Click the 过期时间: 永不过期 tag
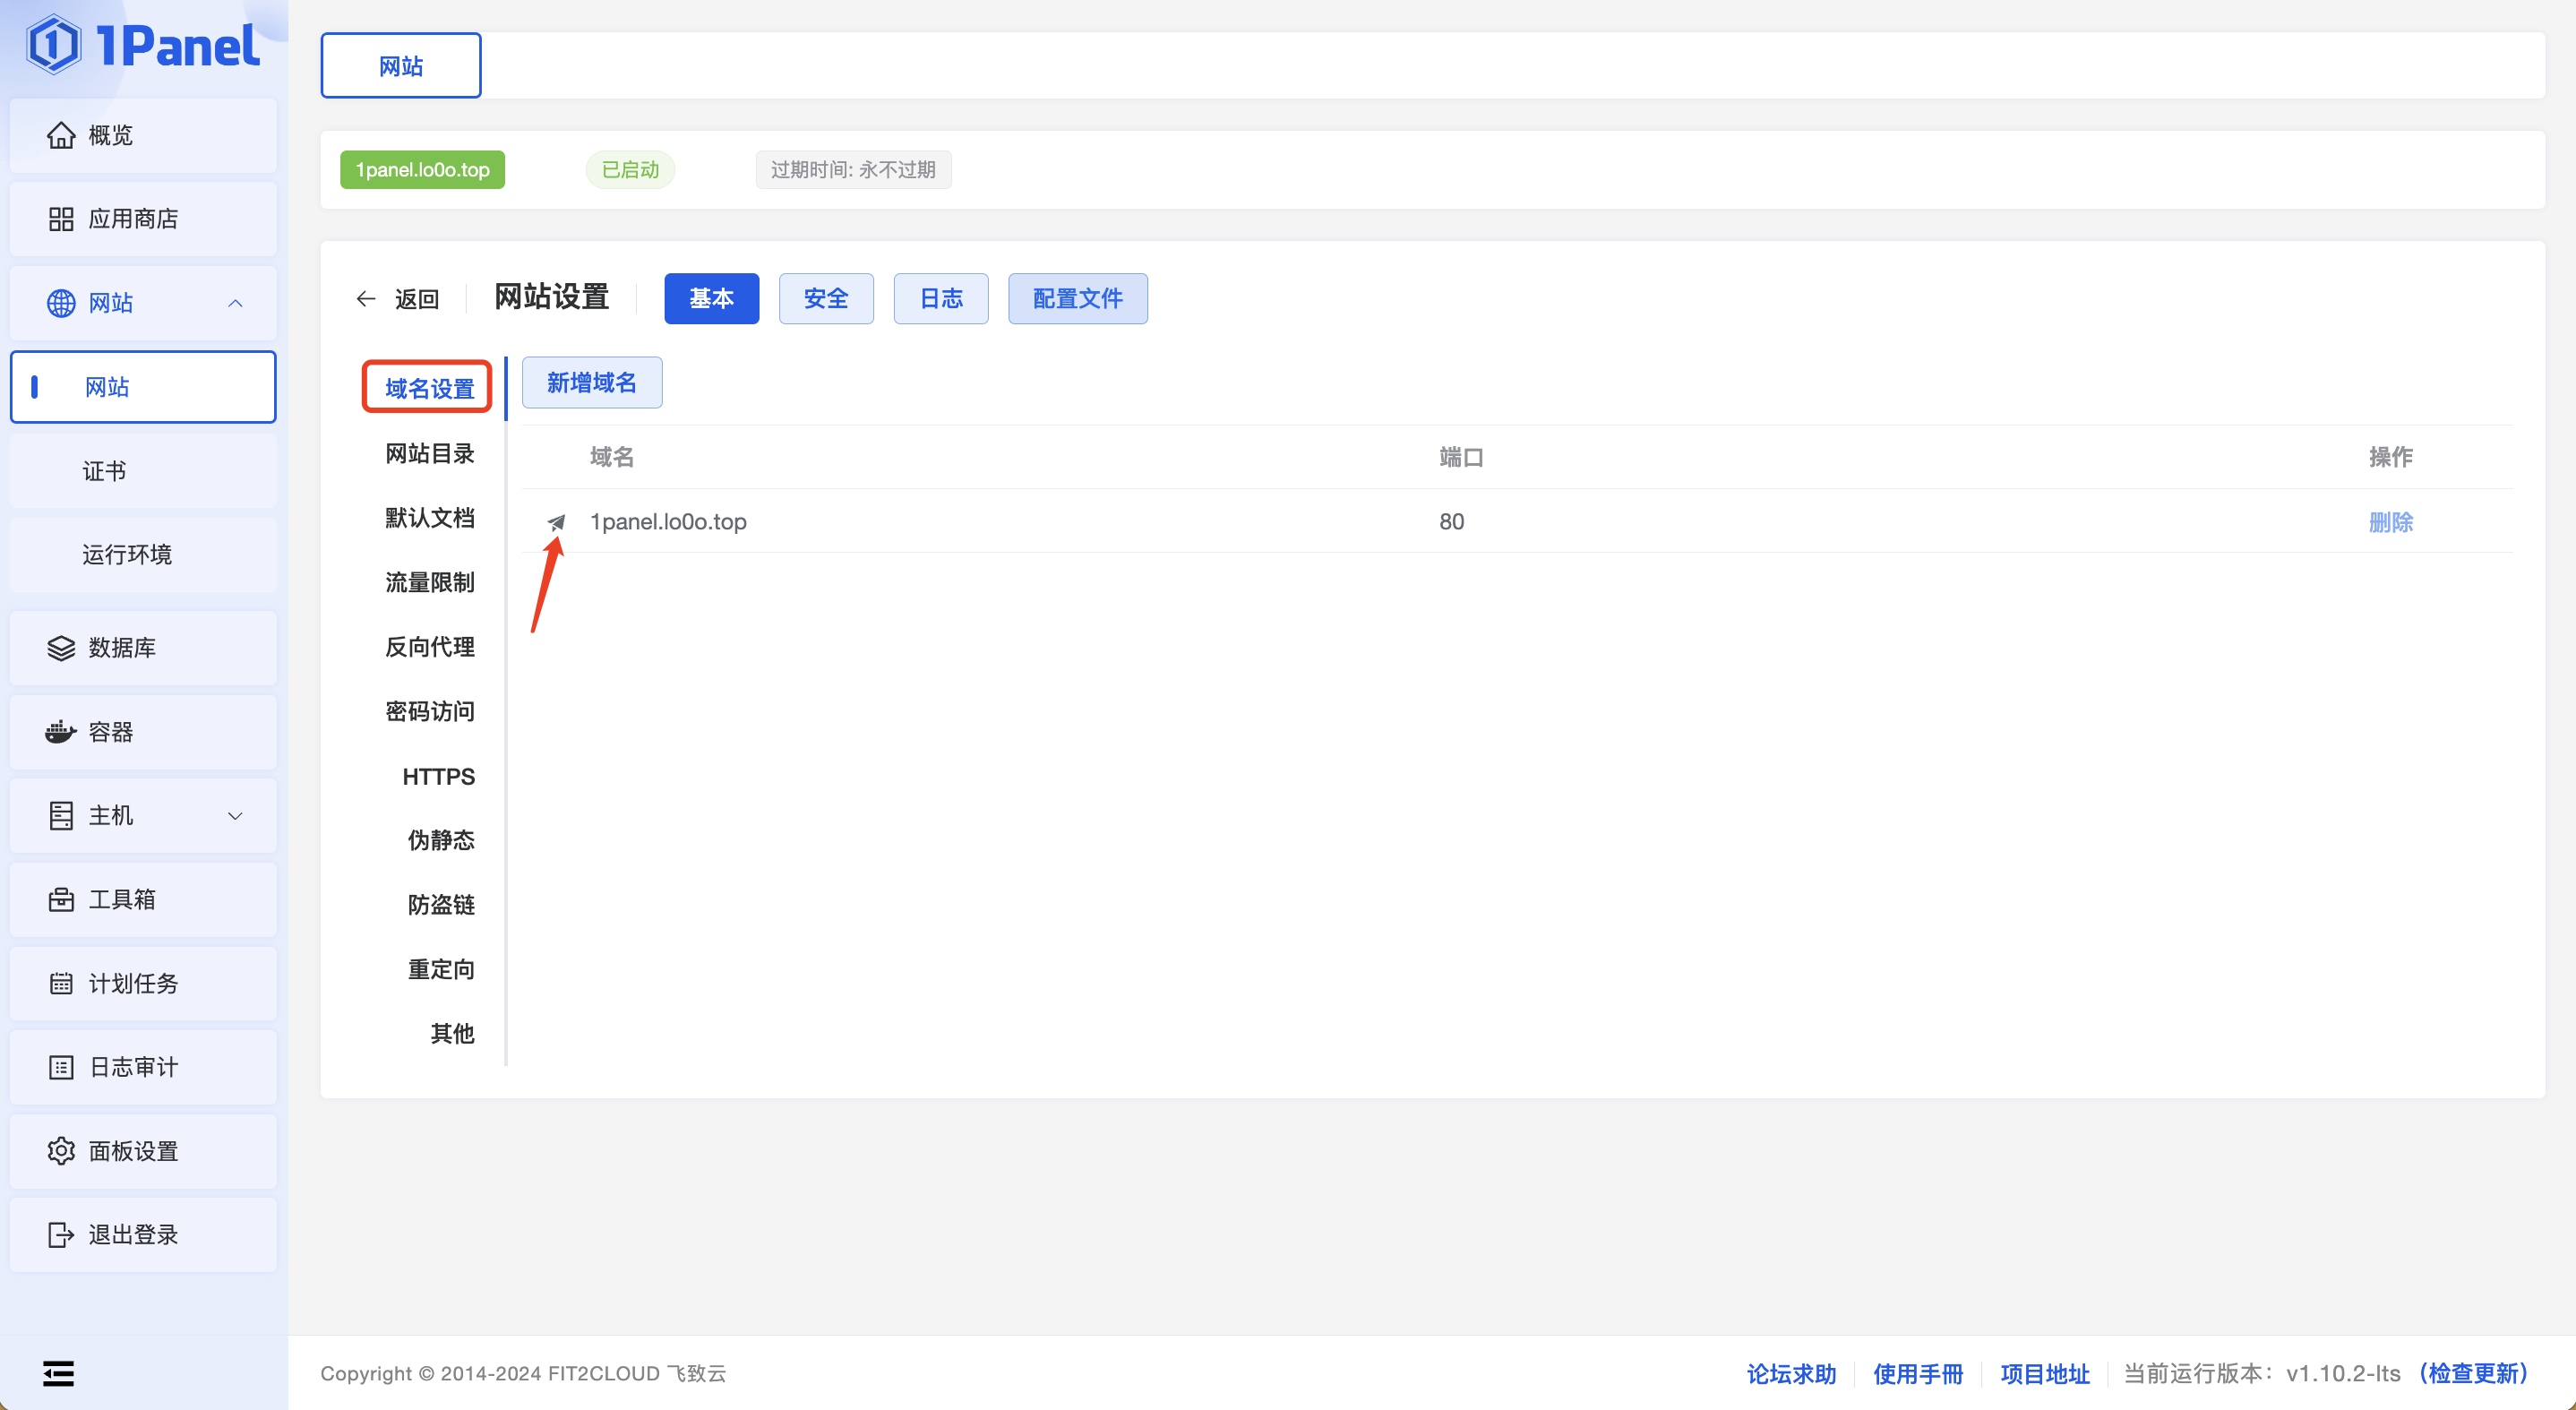The width and height of the screenshot is (2576, 1410). tap(853, 170)
